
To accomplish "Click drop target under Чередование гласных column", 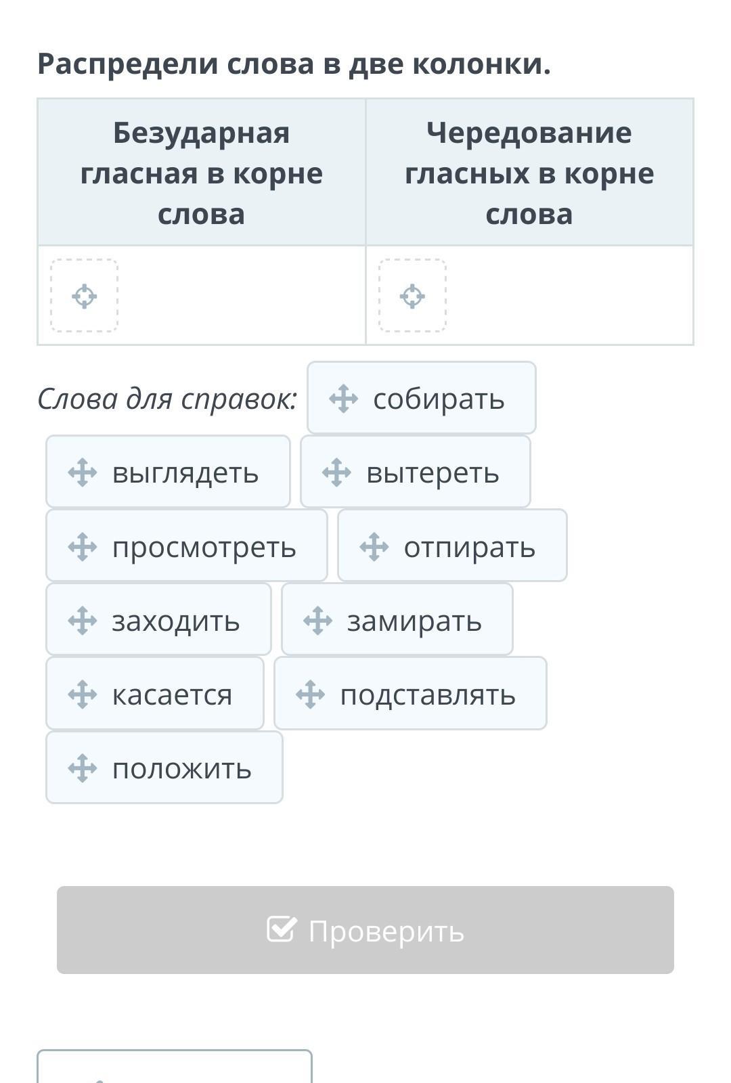I will point(412,296).
